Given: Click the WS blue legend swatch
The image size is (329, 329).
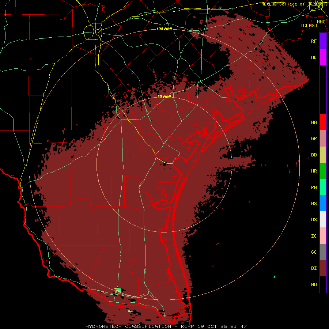Looking at the screenshot, I should 323,203.
